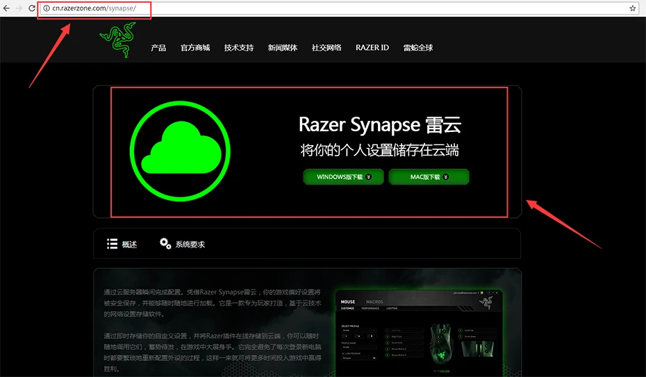Click the MOUSE tab in Synapse screenshot

coord(348,302)
